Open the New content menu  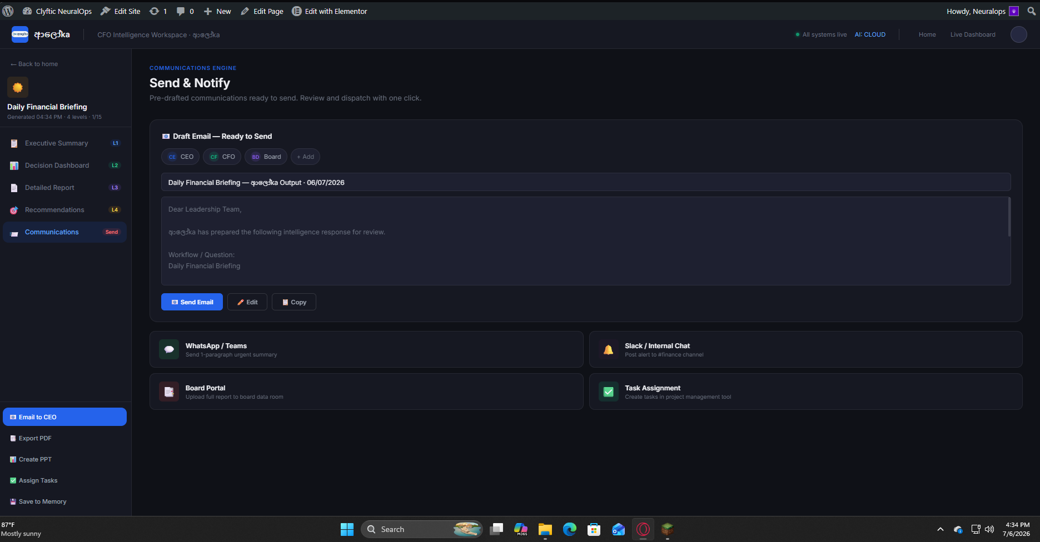point(217,11)
